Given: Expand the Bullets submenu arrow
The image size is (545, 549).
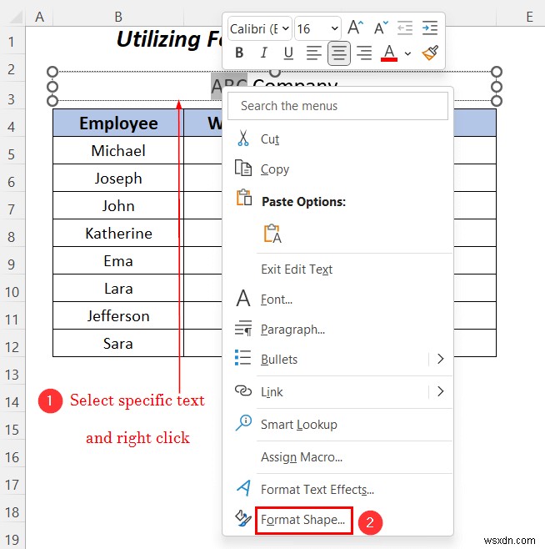Looking at the screenshot, I should point(440,359).
